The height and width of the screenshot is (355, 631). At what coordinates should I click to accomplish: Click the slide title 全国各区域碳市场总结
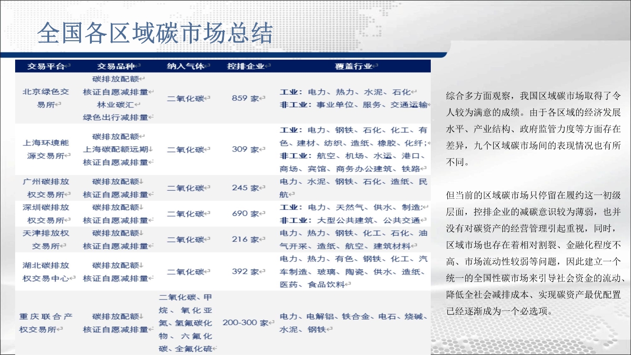point(155,33)
